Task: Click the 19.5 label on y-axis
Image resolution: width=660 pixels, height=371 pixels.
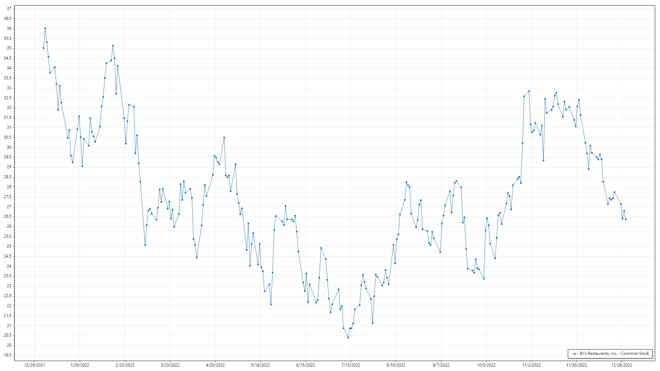Action: 8,355
